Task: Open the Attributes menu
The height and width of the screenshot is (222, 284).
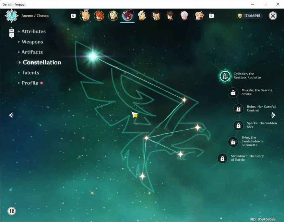Action: [x=34, y=32]
